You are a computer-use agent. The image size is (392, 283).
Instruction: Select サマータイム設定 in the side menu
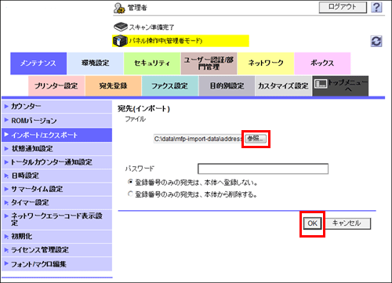(56, 189)
